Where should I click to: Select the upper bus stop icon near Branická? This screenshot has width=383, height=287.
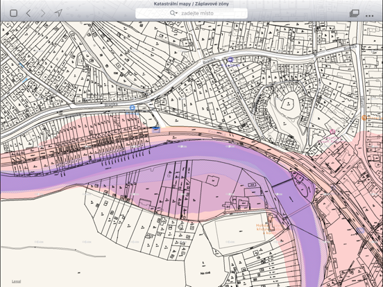(230, 60)
